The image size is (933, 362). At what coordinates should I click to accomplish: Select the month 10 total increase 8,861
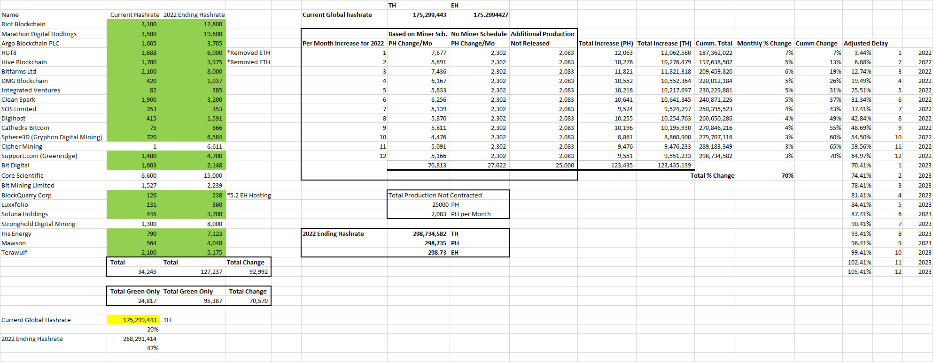click(625, 137)
